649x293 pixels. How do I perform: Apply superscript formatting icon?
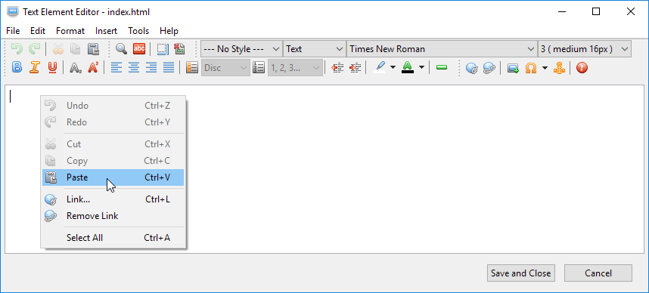coord(93,67)
